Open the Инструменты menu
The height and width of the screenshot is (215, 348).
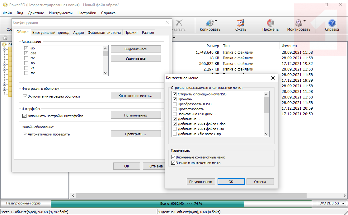(61, 13)
